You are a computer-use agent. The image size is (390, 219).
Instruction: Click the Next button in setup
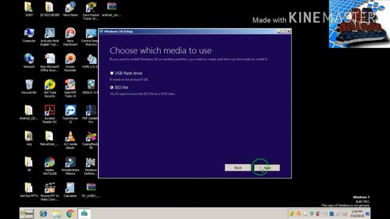(x=267, y=168)
